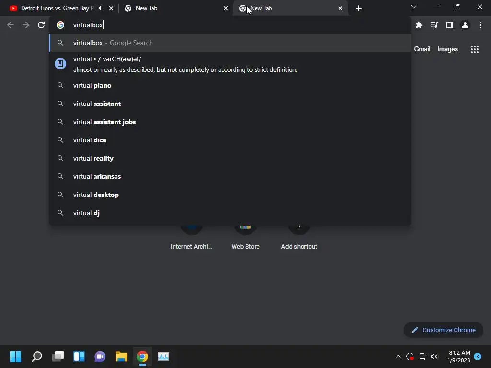491x368 pixels.
Task: Reload the page with the refresh icon
Action: (41, 25)
